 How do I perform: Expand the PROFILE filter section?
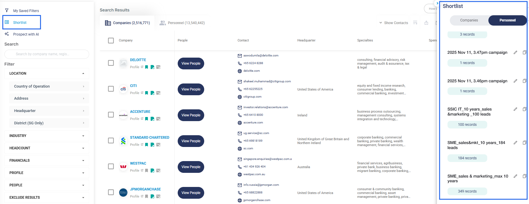pos(47,173)
